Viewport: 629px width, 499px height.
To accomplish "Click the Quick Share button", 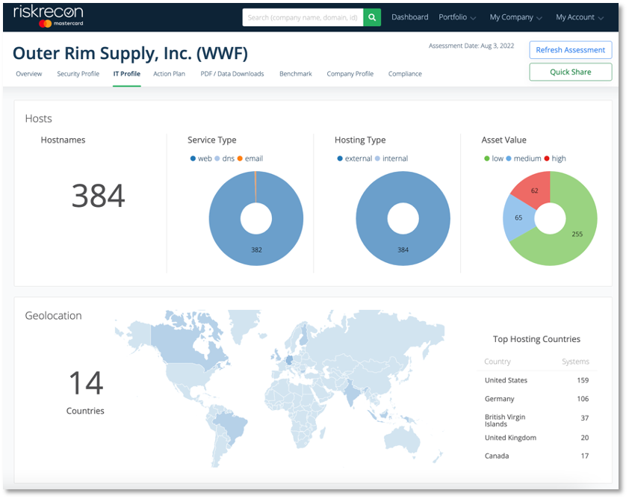I will [570, 72].
